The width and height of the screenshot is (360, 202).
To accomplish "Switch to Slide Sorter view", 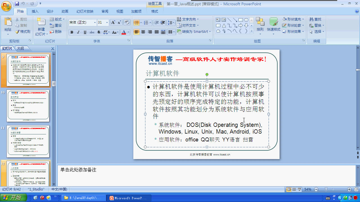I will [x=294, y=189].
